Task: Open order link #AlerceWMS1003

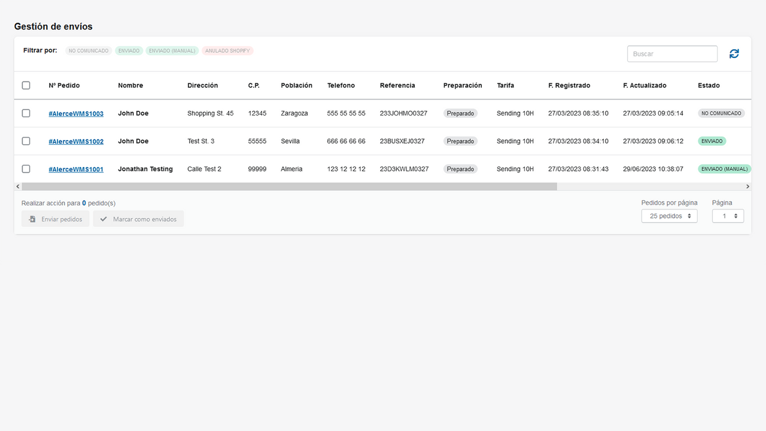Action: [76, 114]
